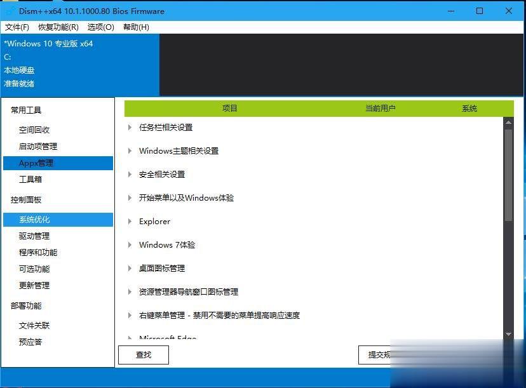Open the 恢复功能 menu

[57, 27]
